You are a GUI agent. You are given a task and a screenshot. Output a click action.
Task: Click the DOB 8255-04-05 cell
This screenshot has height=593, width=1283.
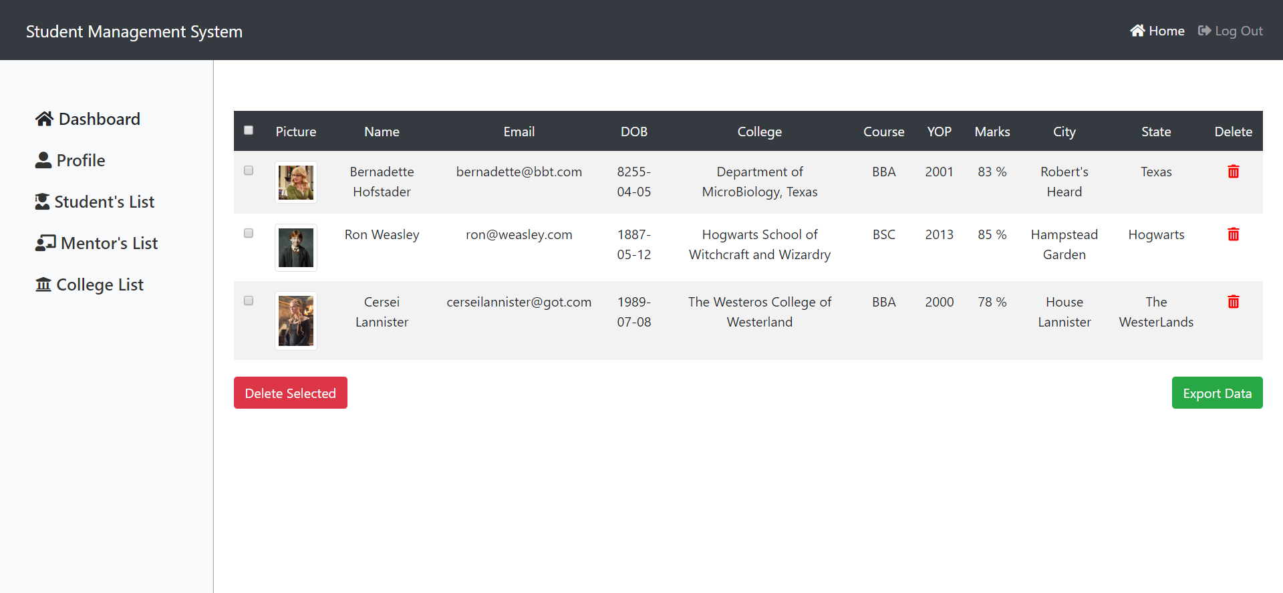click(634, 182)
